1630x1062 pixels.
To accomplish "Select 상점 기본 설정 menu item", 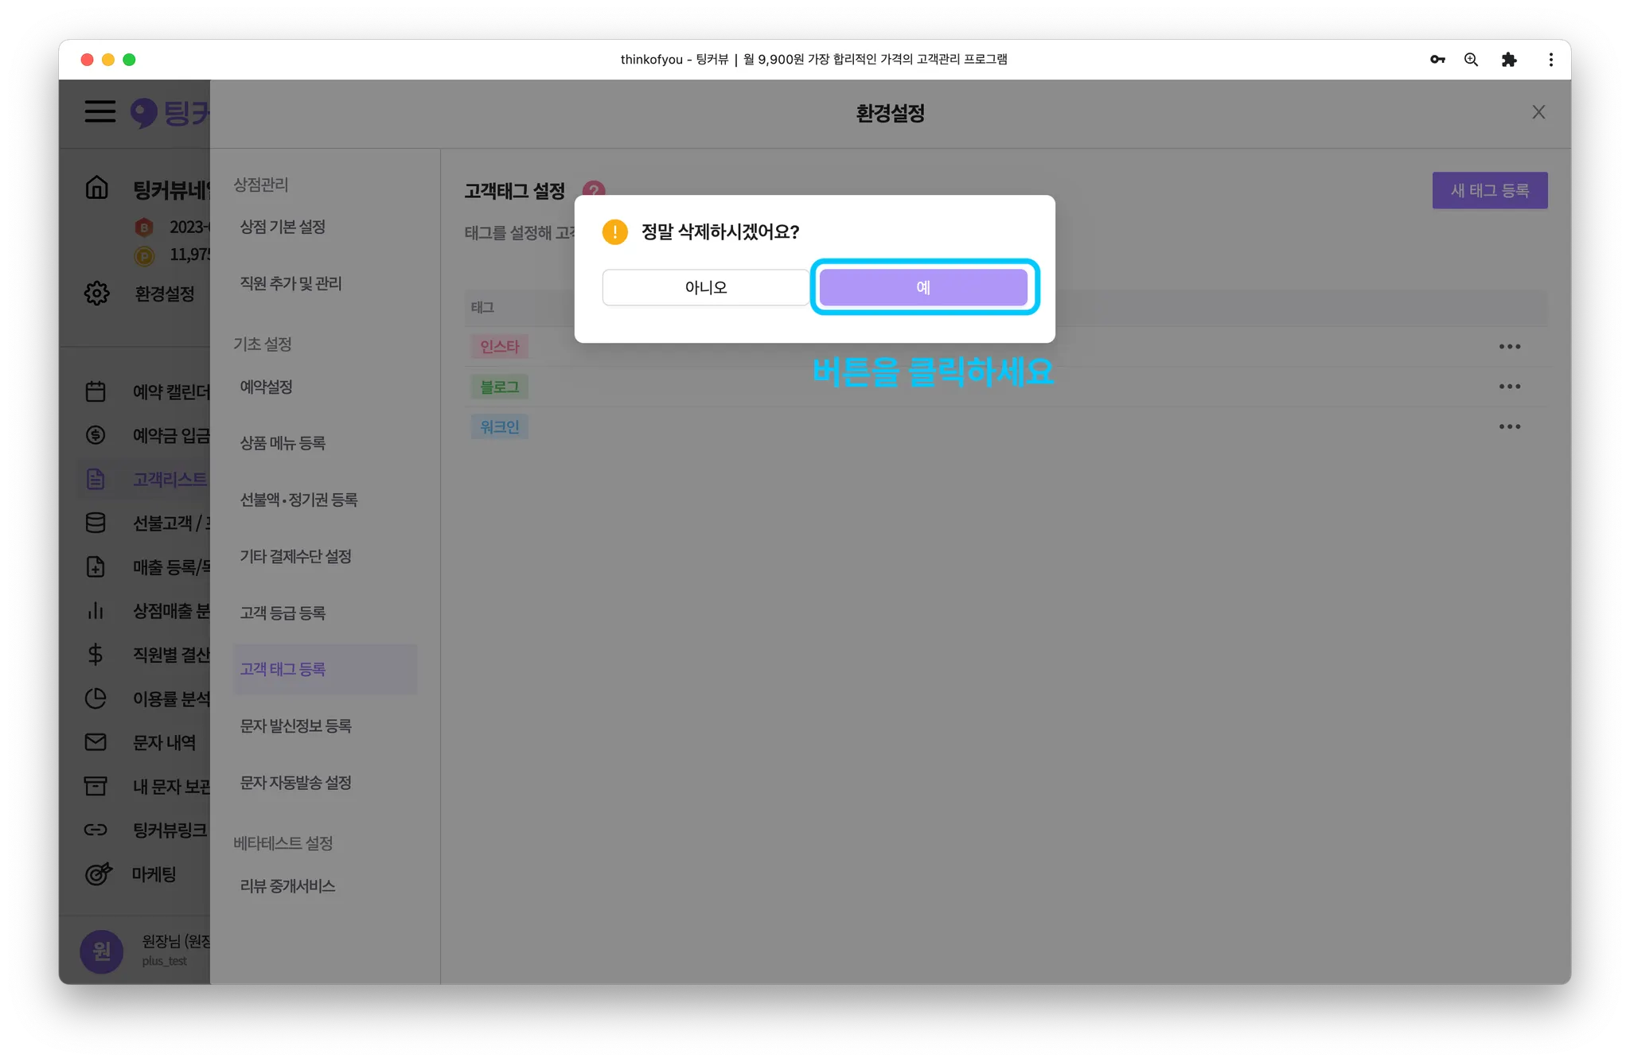I will [283, 227].
